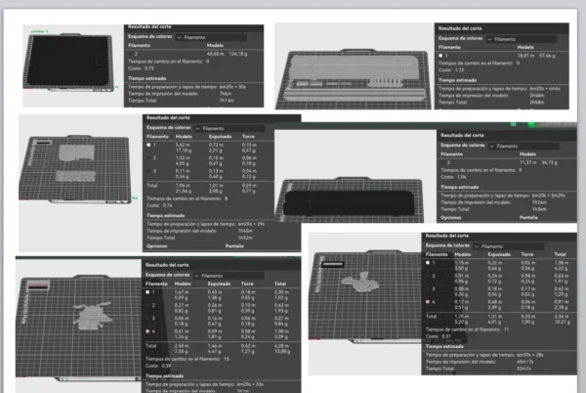Click Pantalla in the 1h34m total panel
Viewport: 586px width, 393px height.
click(528, 217)
